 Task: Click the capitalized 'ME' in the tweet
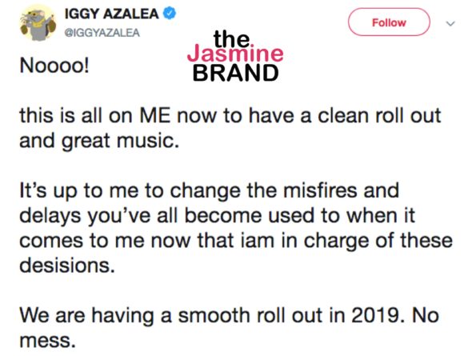155,116
